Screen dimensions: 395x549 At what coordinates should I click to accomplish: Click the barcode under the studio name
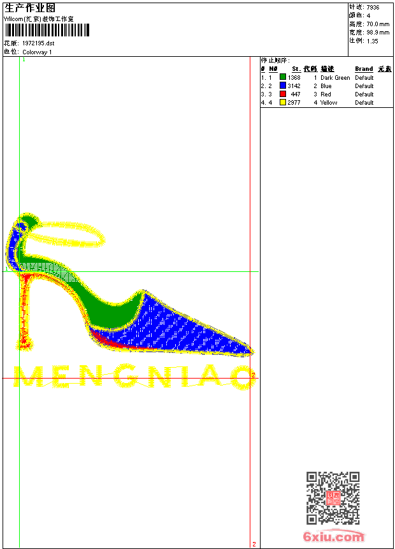tap(47, 30)
